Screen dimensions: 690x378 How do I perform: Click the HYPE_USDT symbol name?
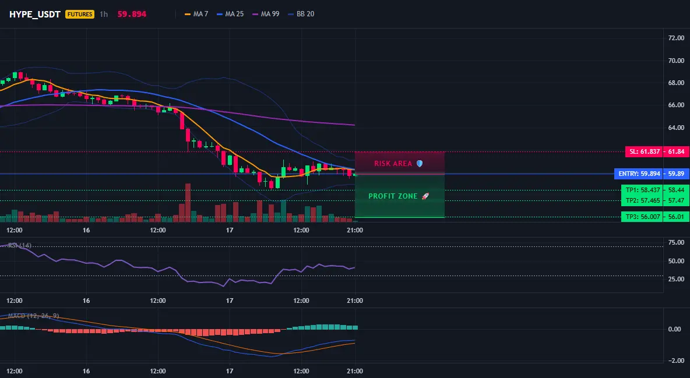pos(35,14)
